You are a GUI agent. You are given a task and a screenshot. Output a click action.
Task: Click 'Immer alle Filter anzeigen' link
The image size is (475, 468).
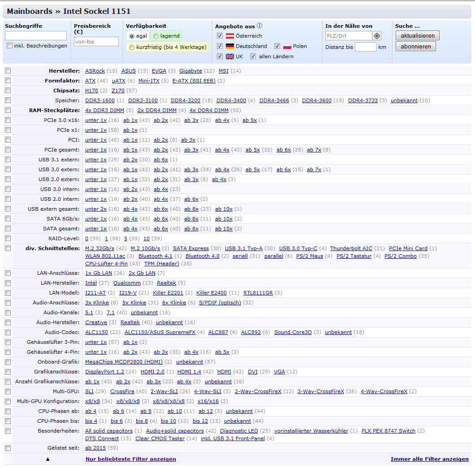pyautogui.click(x=429, y=459)
